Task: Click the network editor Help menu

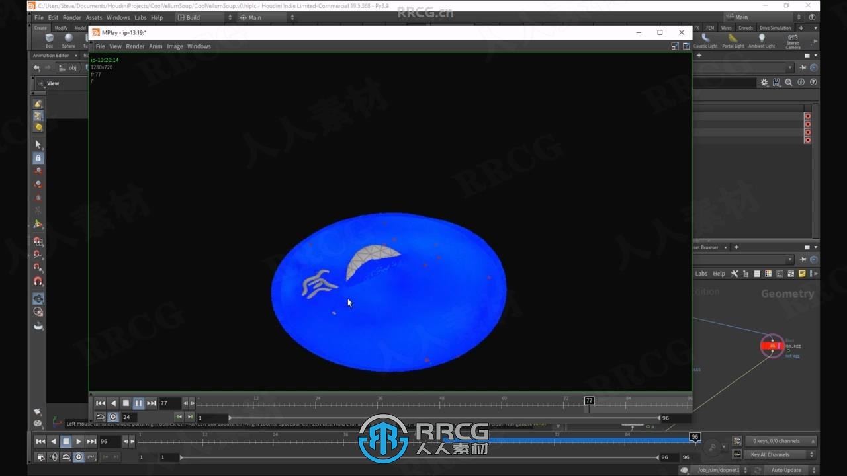Action: click(x=719, y=274)
